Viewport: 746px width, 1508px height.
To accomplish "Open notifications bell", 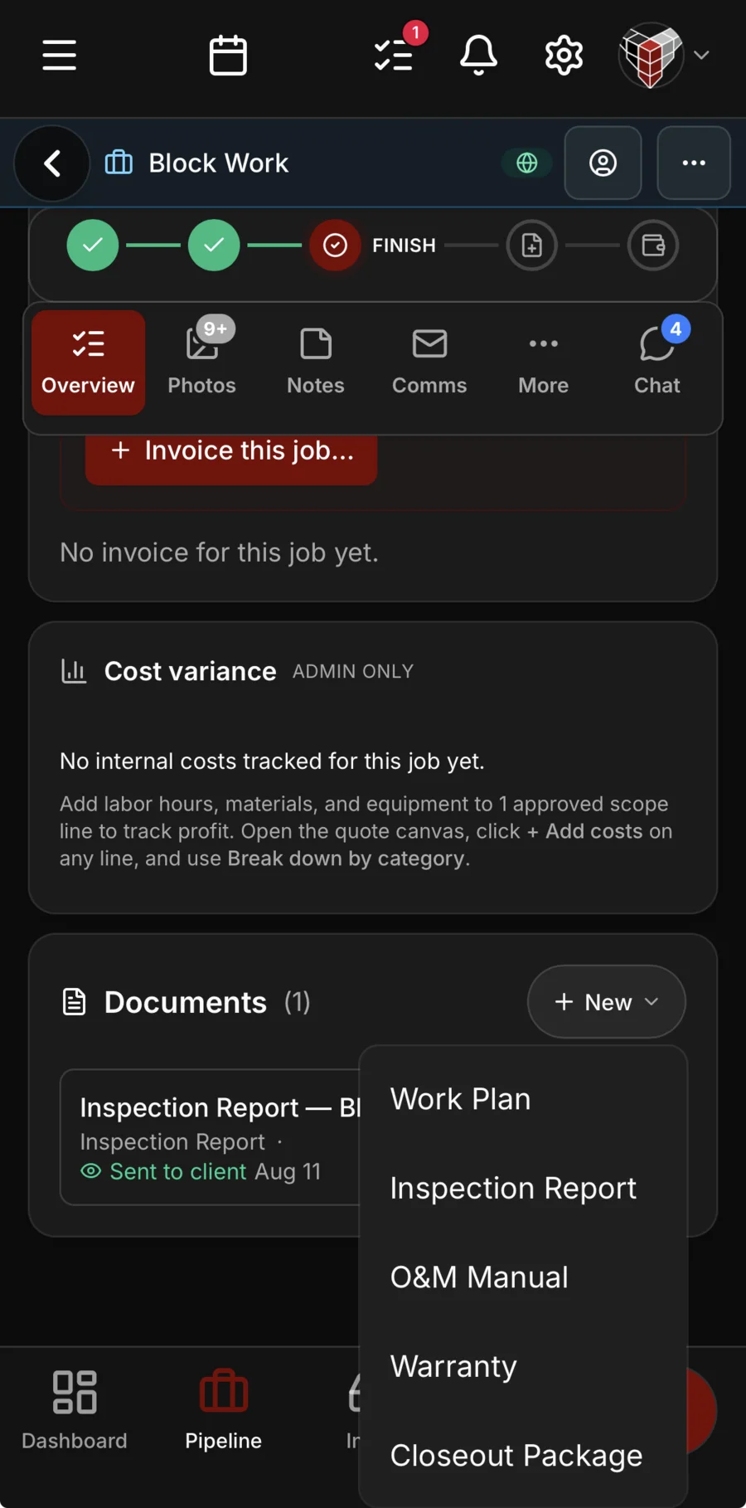I will pos(479,56).
